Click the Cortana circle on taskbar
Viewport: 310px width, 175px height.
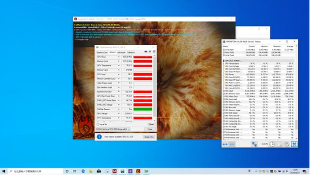click(x=67, y=171)
